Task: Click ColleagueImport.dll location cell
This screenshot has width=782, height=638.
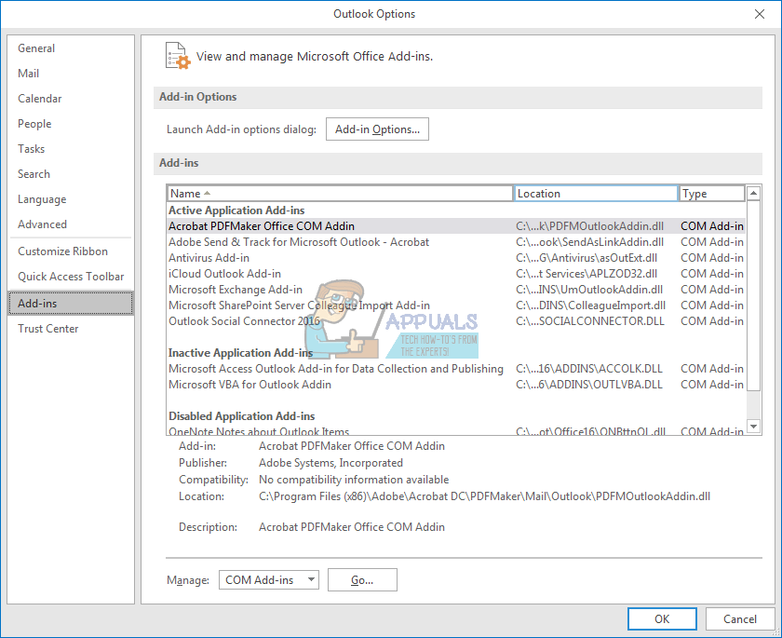Action: [590, 305]
